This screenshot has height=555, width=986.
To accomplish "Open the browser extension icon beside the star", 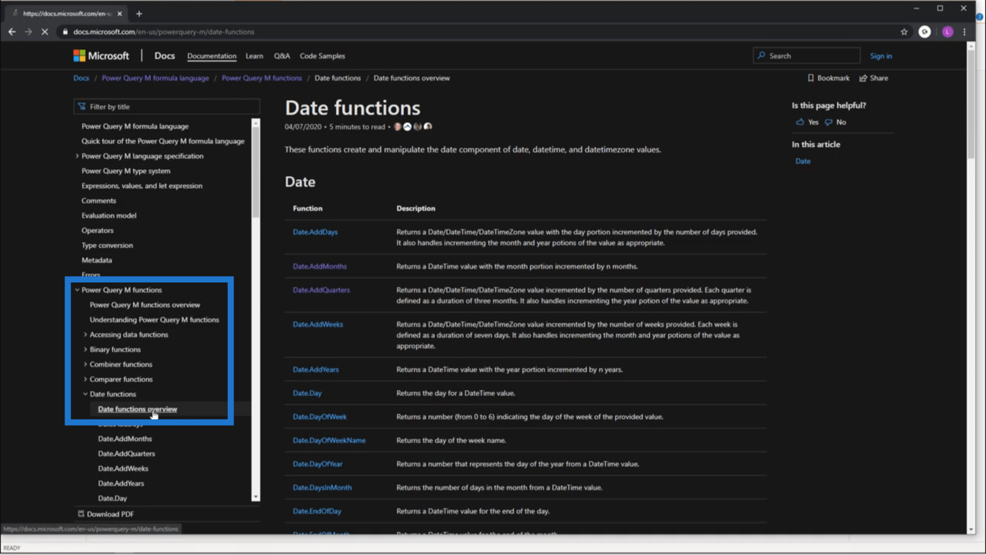I will pos(924,32).
